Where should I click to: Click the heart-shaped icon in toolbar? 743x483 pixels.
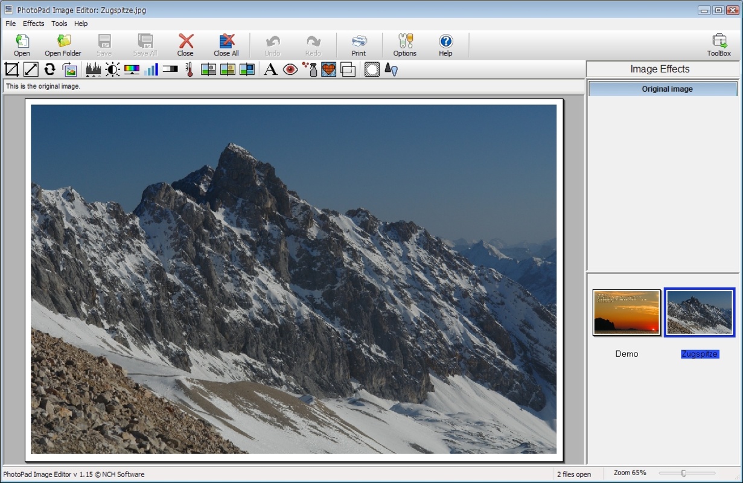tap(329, 69)
